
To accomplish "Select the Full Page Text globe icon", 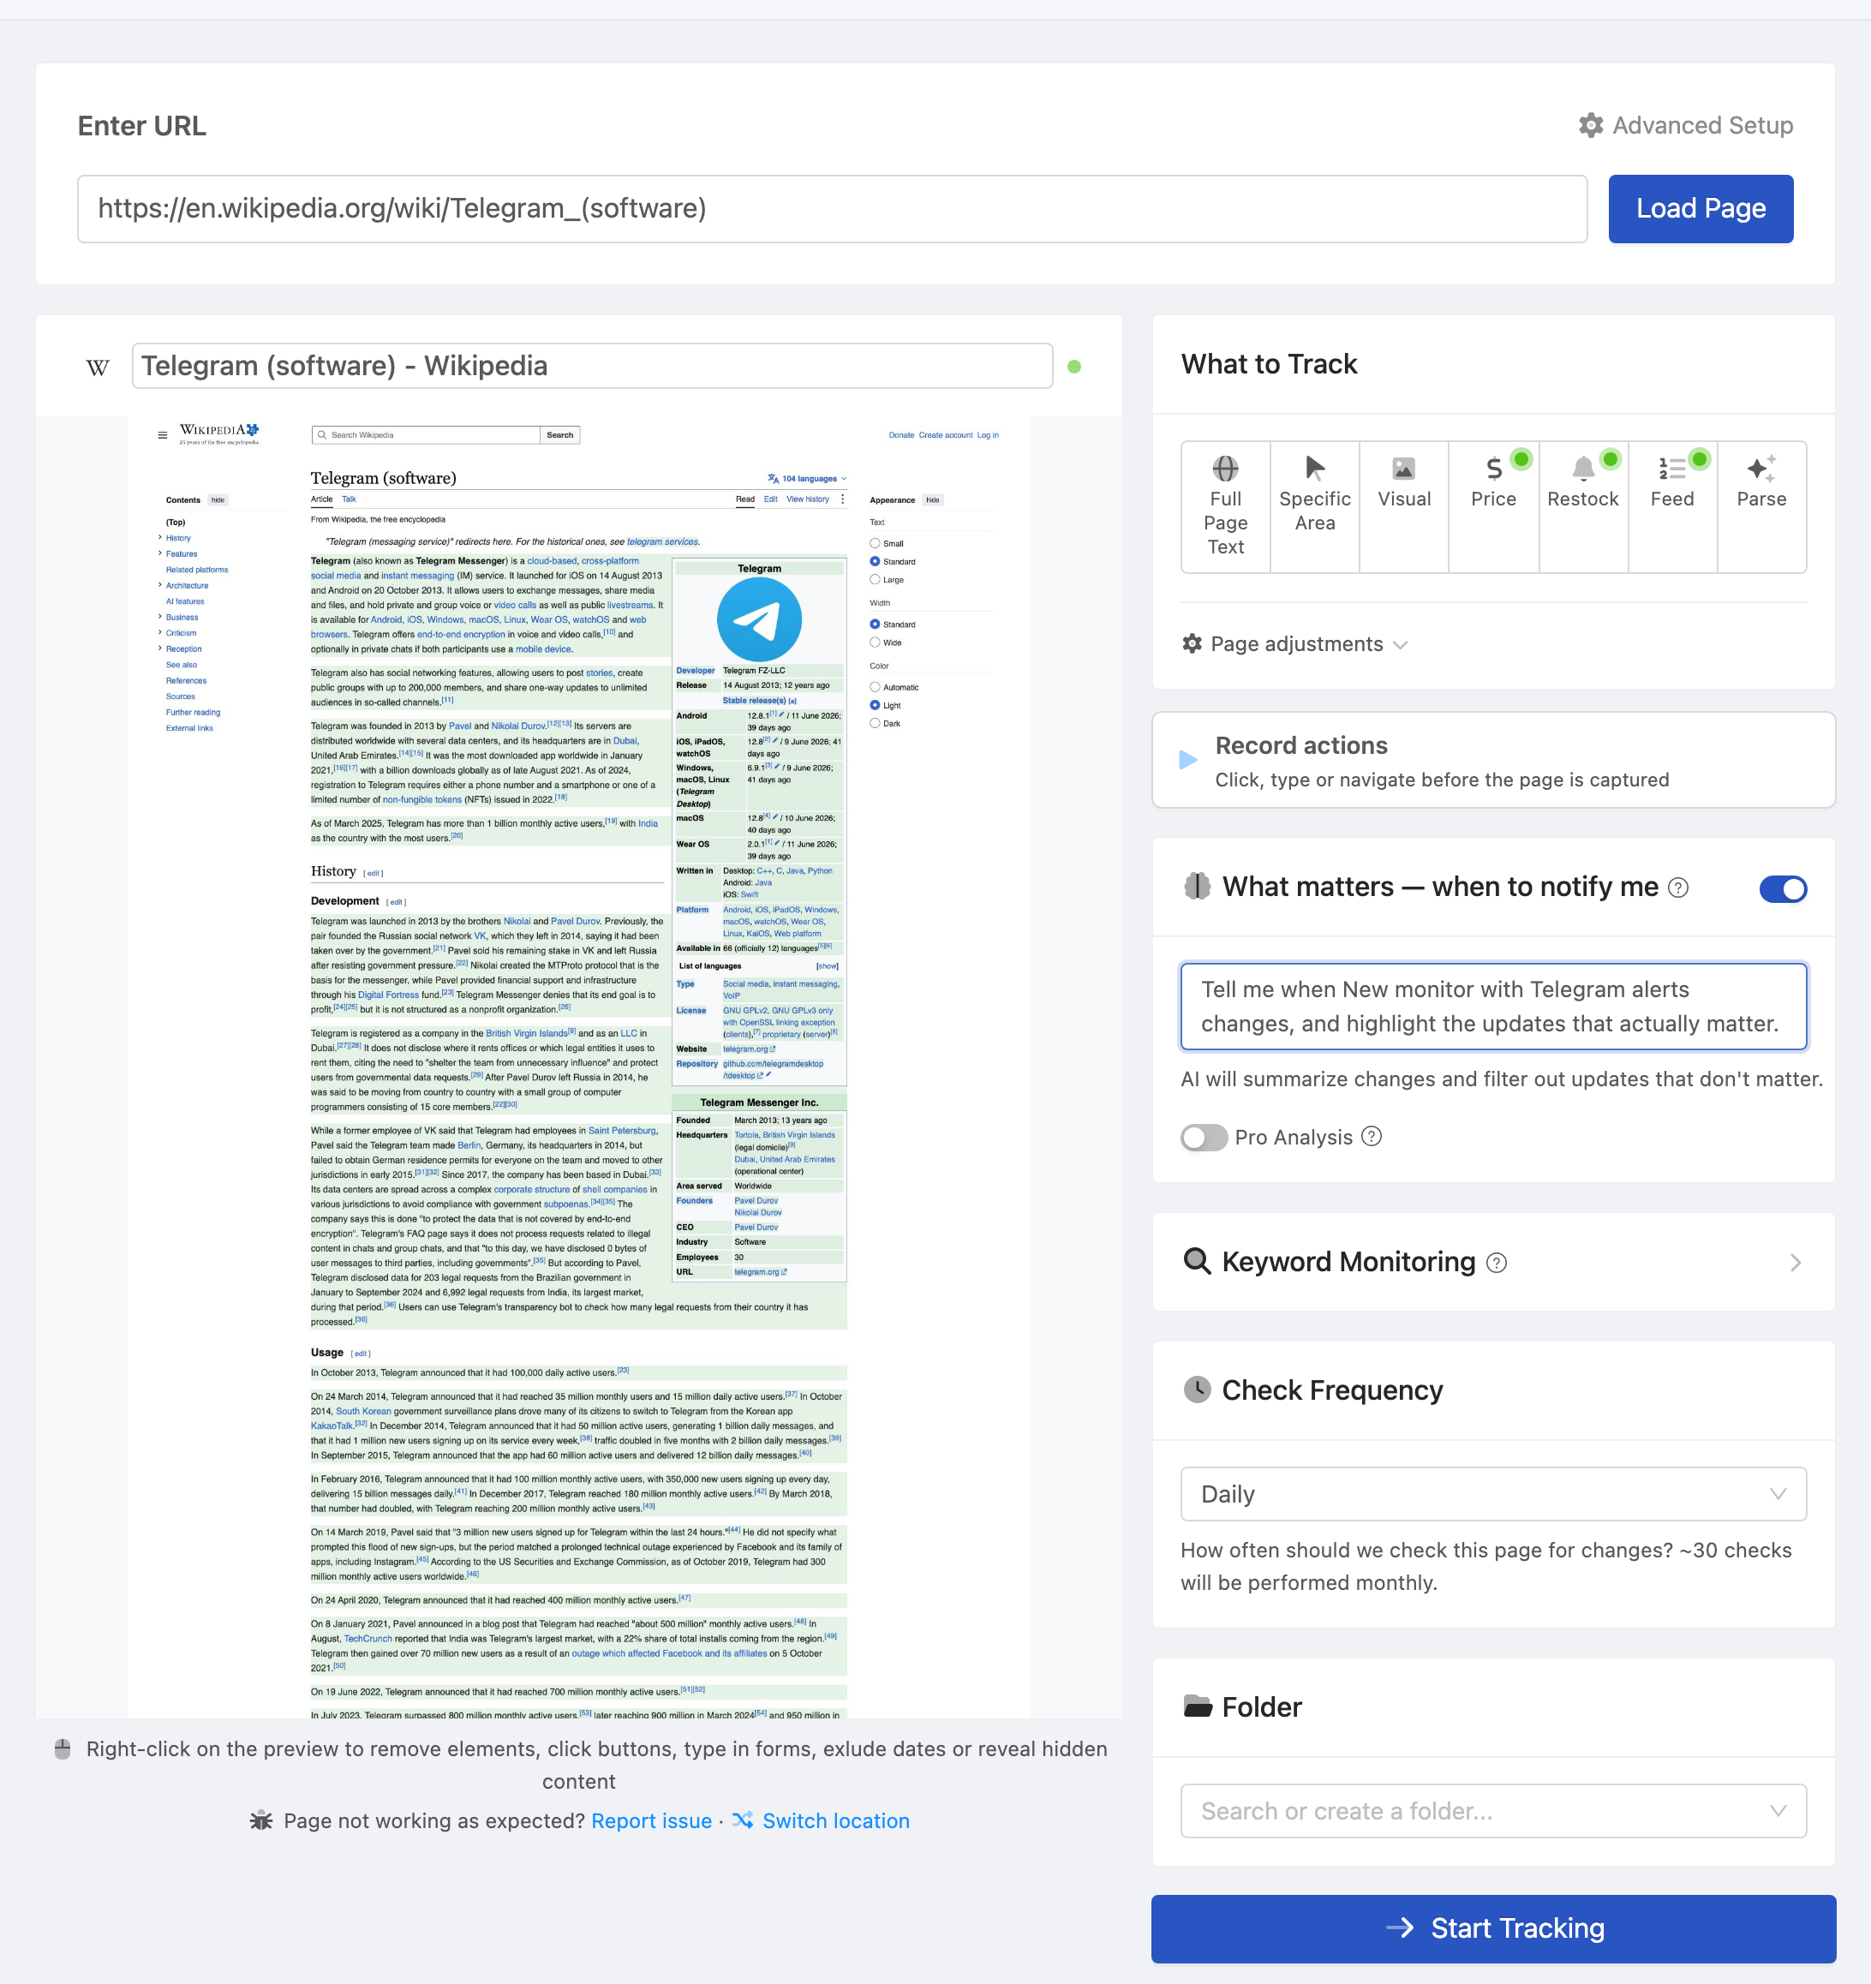I will [x=1225, y=468].
